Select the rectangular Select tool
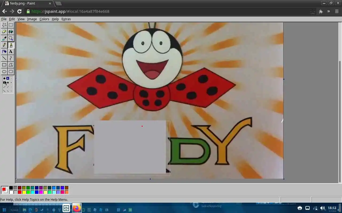 (11, 25)
